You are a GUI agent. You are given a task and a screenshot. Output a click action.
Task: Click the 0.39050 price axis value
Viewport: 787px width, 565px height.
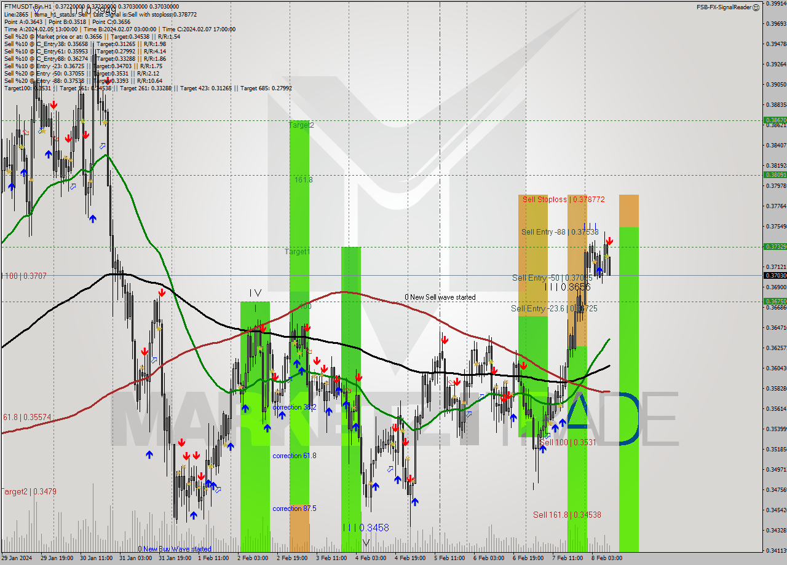coord(776,84)
